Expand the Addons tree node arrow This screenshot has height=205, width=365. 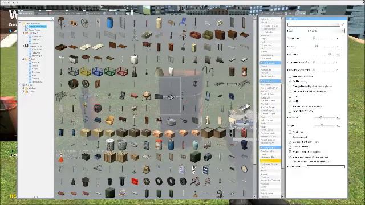click(23, 88)
